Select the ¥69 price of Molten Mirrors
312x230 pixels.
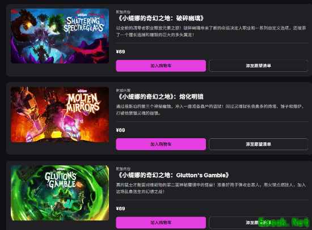pos(121,130)
